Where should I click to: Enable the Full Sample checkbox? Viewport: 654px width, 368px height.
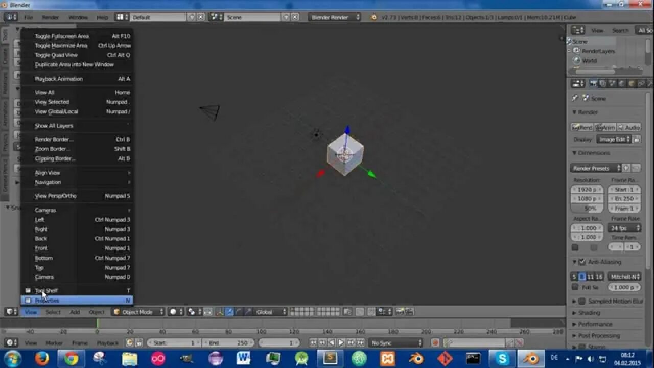pyautogui.click(x=575, y=288)
